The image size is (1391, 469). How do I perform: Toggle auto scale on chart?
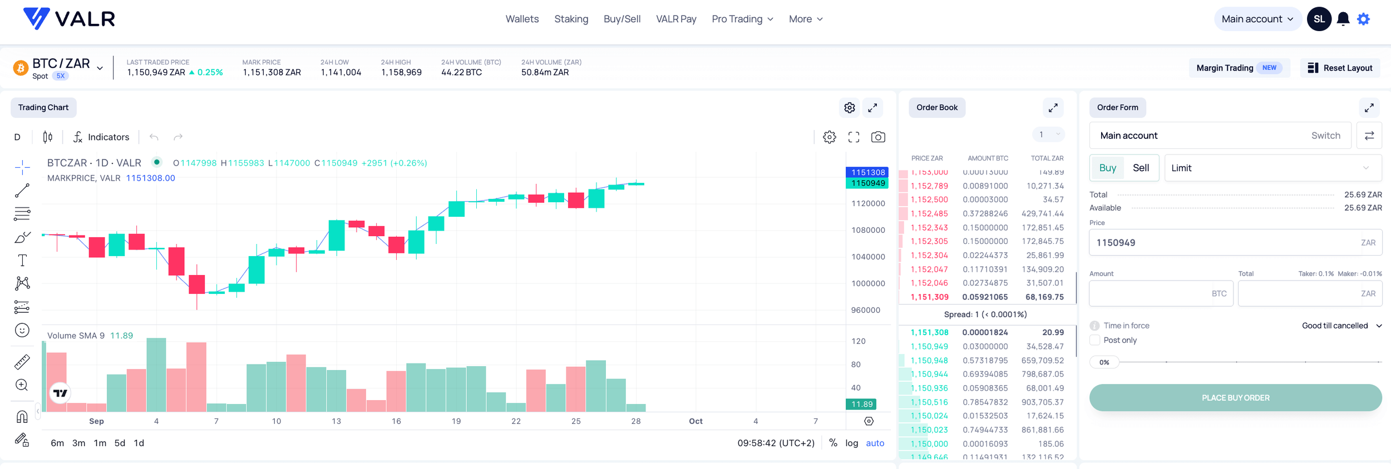tap(875, 443)
